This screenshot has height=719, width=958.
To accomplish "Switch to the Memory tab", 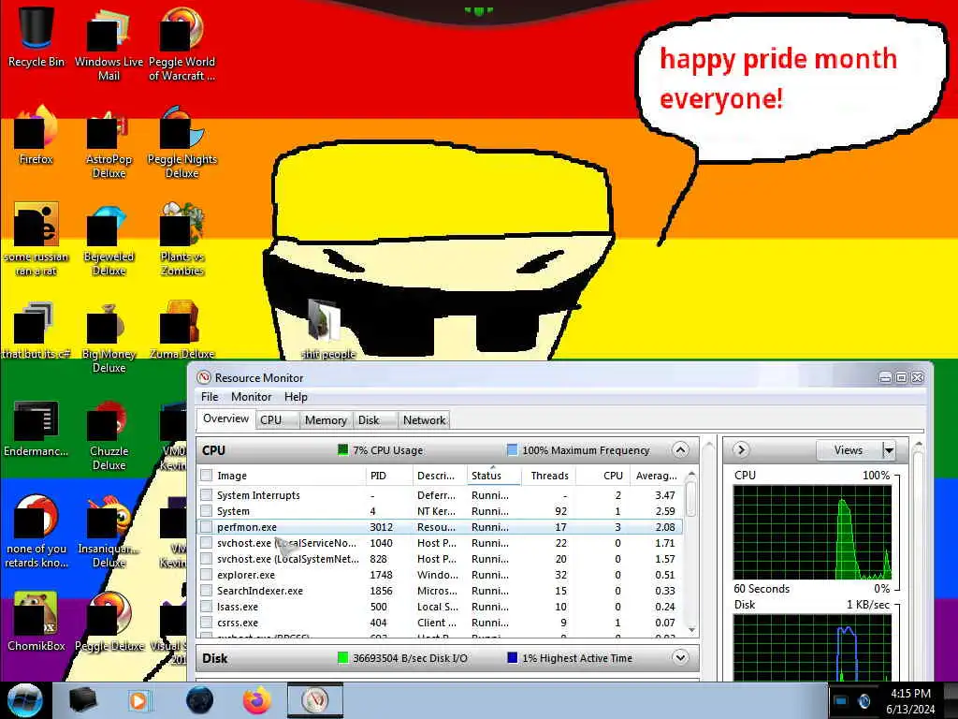I will [326, 420].
